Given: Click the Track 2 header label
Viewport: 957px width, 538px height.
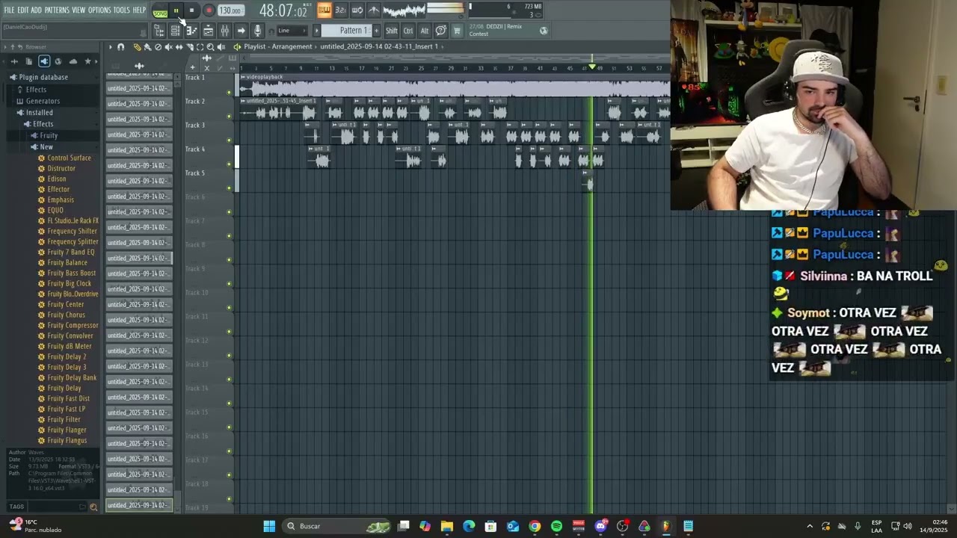Looking at the screenshot, I should (x=195, y=101).
